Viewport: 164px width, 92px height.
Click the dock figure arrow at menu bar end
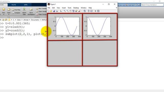pyautogui.click(x=116, y=8)
